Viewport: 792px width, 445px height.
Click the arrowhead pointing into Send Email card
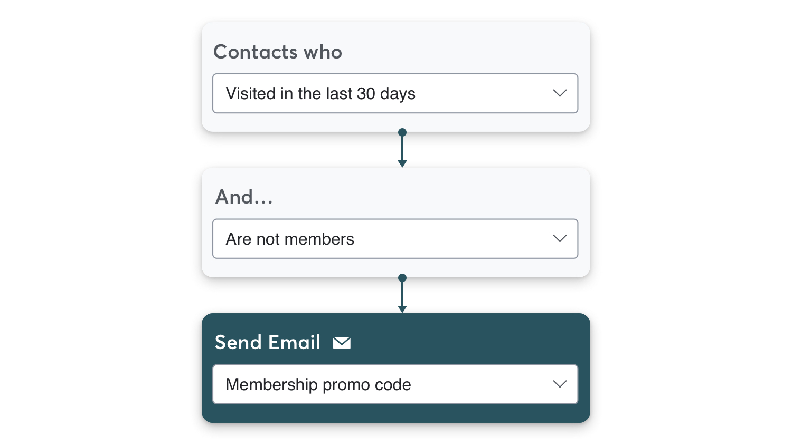pos(402,309)
